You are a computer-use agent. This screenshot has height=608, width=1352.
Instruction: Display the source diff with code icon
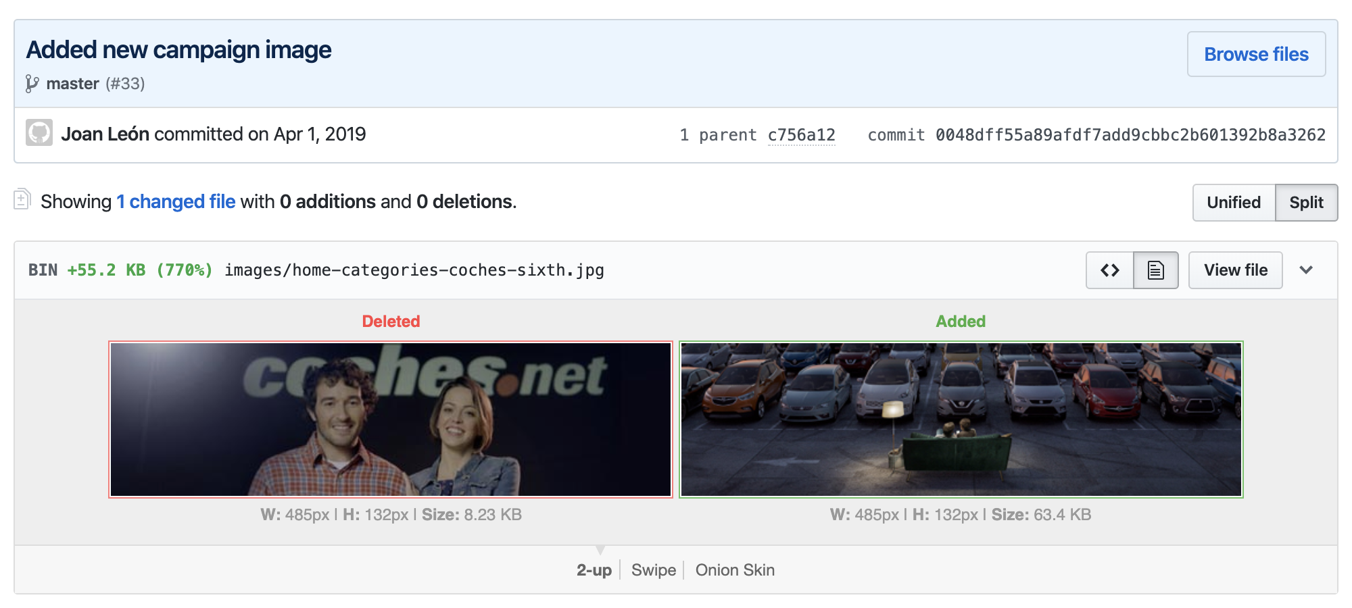pyautogui.click(x=1110, y=270)
